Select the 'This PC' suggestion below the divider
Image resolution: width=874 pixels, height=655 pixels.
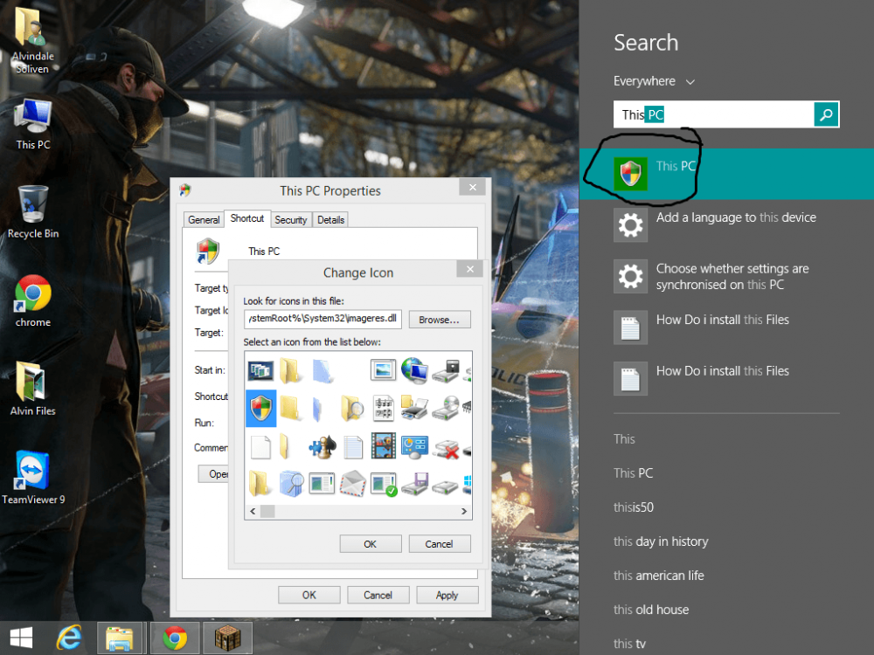[x=633, y=473]
